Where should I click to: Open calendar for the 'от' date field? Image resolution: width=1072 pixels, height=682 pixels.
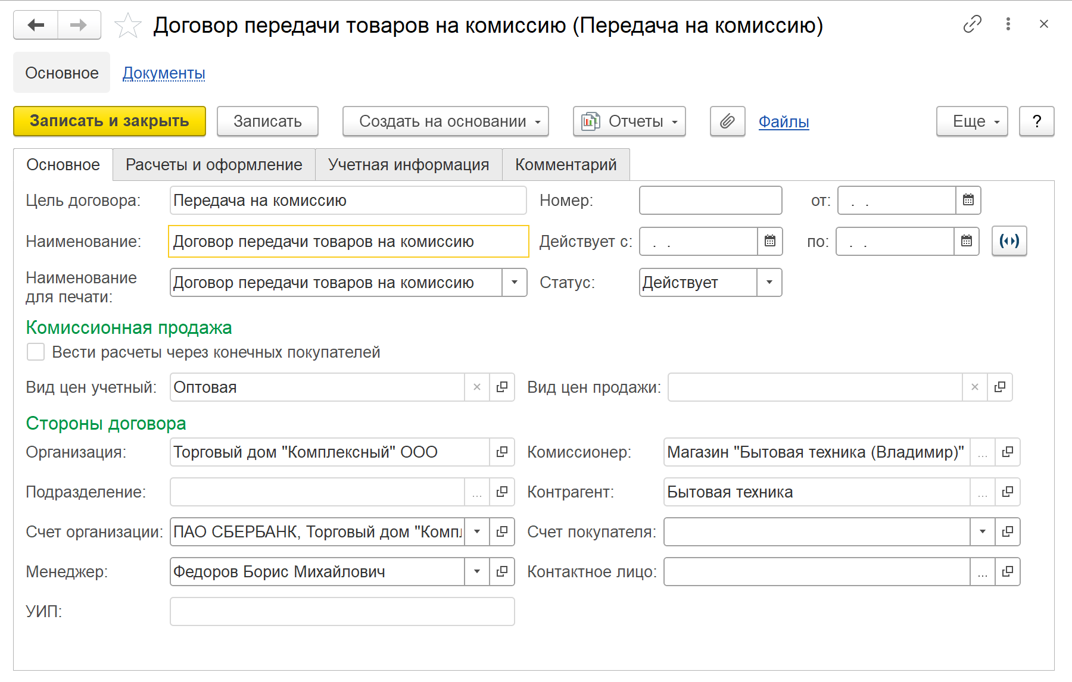pyautogui.click(x=968, y=201)
